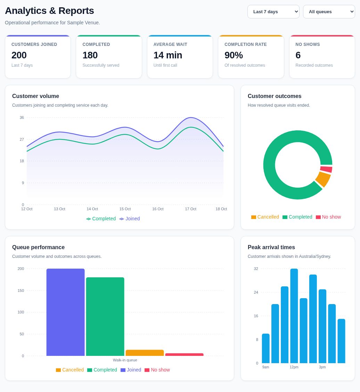Toggle Cancelled in Queue performance legend
360x392 pixels.
click(x=70, y=370)
